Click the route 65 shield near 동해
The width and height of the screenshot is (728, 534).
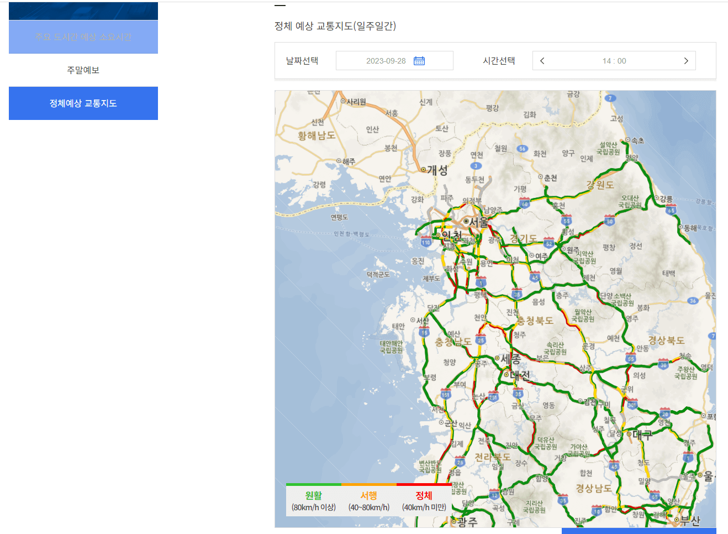pos(670,211)
